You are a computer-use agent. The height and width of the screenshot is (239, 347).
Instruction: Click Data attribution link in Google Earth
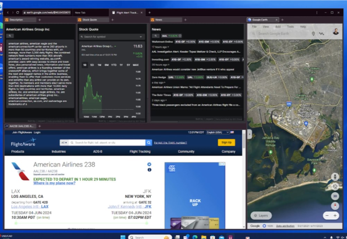click(285, 226)
